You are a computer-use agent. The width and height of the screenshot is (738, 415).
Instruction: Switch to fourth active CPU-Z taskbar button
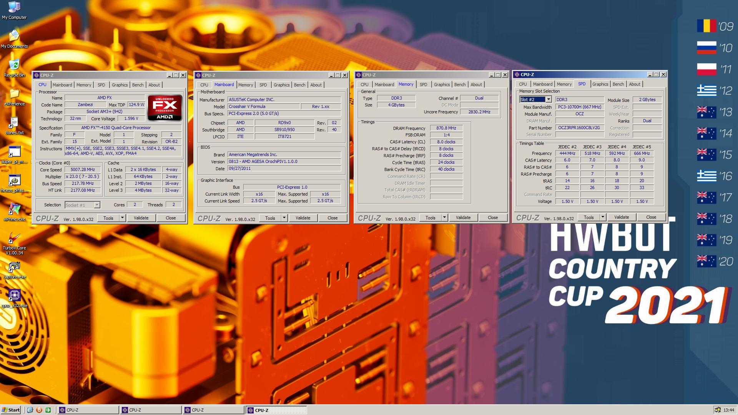pos(276,410)
